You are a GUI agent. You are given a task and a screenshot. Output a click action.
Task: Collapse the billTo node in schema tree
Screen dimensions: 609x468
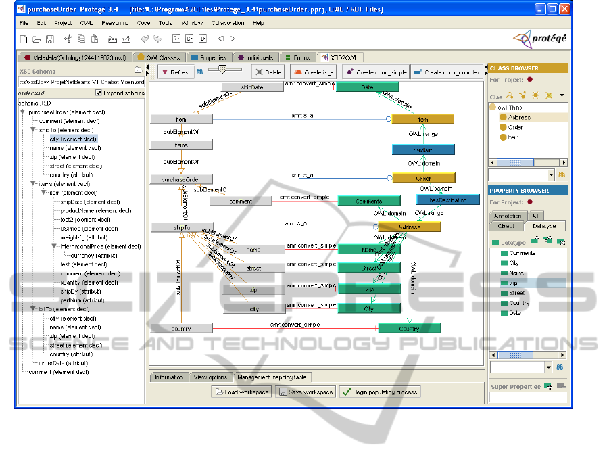32,309
